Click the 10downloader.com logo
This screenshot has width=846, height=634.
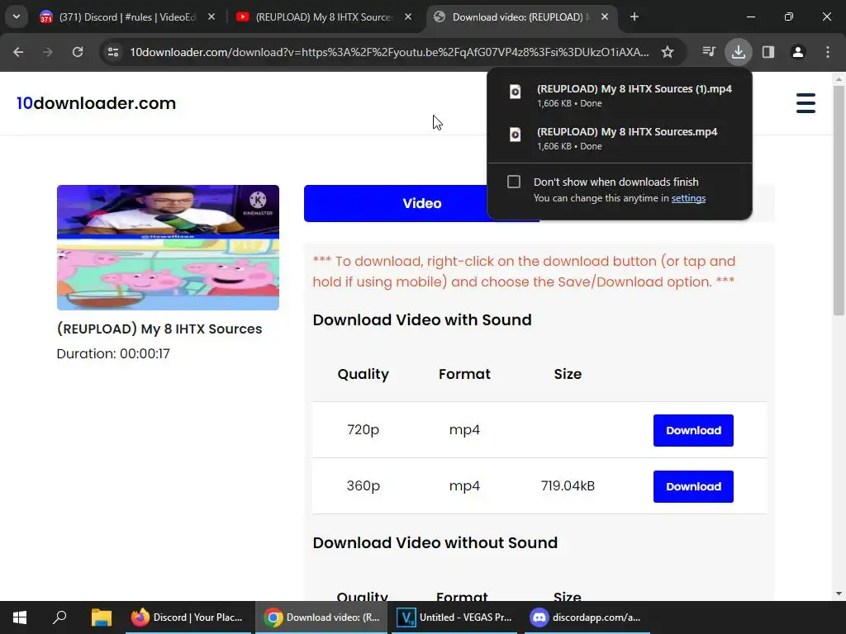[x=96, y=103]
